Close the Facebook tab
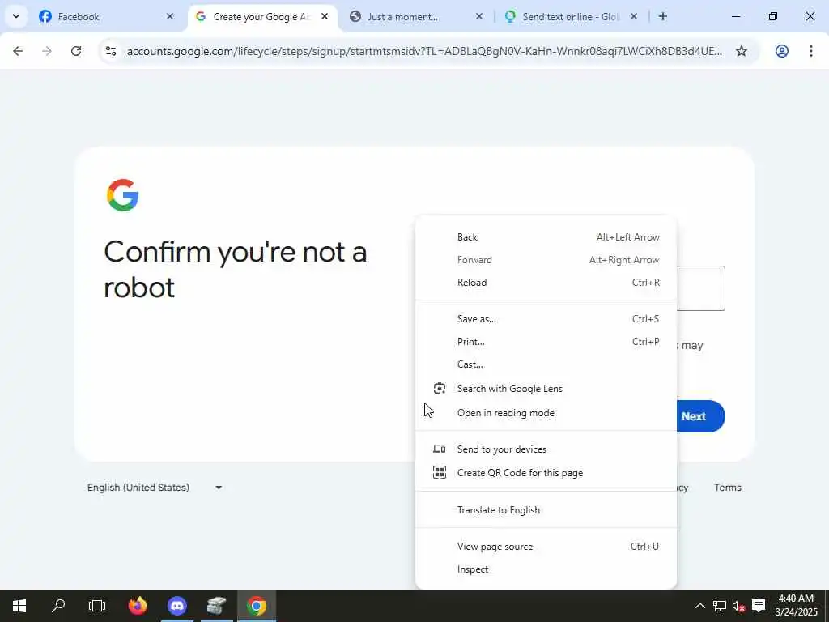The width and height of the screenshot is (829, 622). [170, 16]
